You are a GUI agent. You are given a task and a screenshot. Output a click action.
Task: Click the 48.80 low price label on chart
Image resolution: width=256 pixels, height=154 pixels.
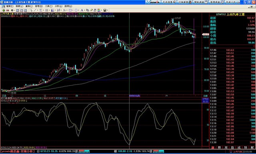pyautogui.click(x=14, y=93)
